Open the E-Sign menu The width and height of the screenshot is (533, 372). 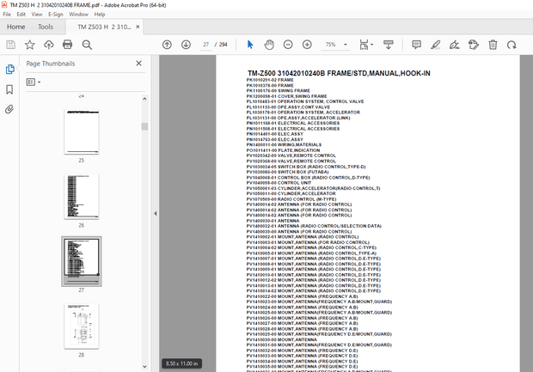point(56,15)
